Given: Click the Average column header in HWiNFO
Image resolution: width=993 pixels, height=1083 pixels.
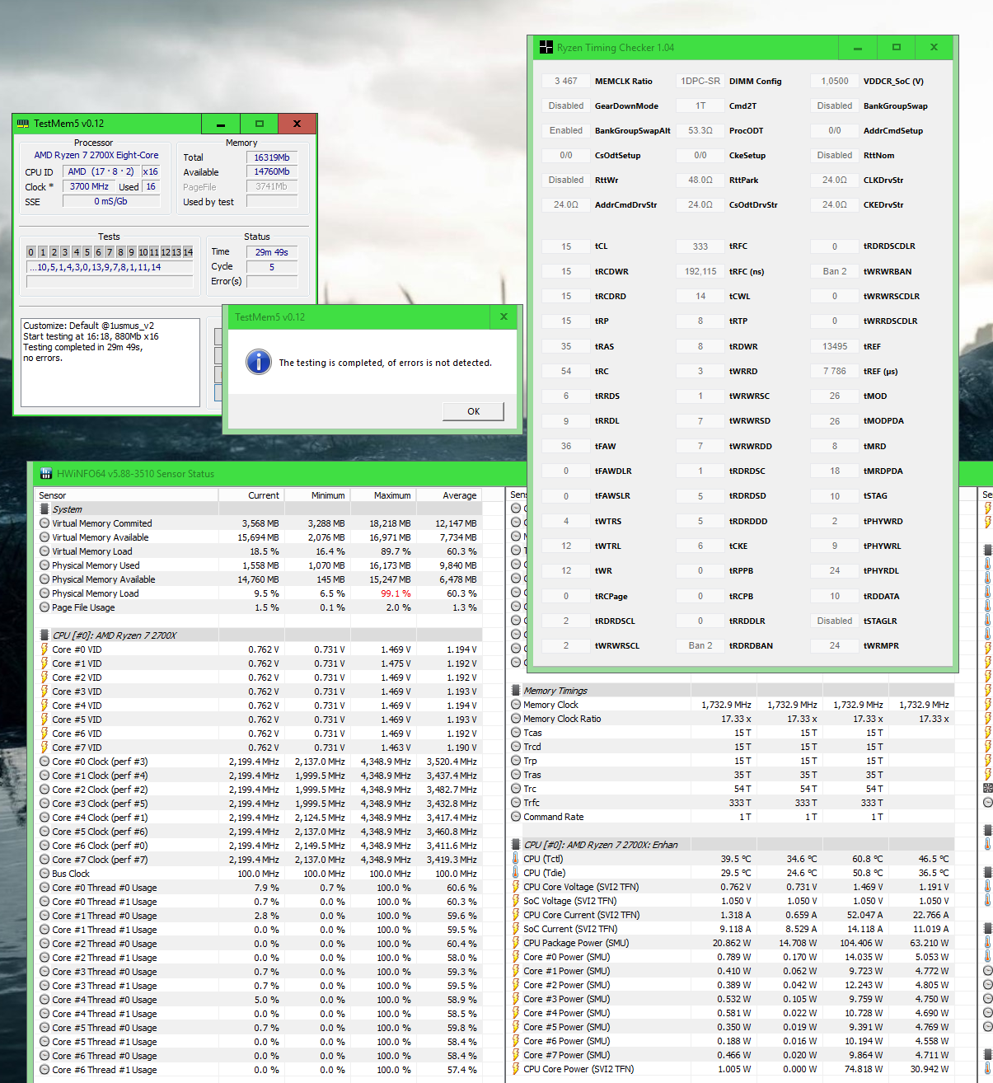Looking at the screenshot, I should click(449, 495).
